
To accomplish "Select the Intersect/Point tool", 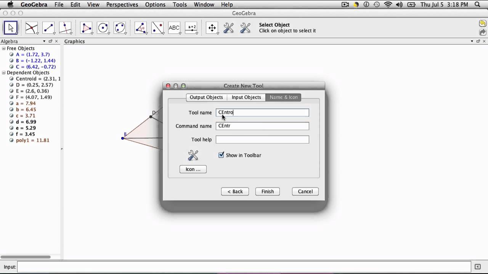I will click(32, 28).
